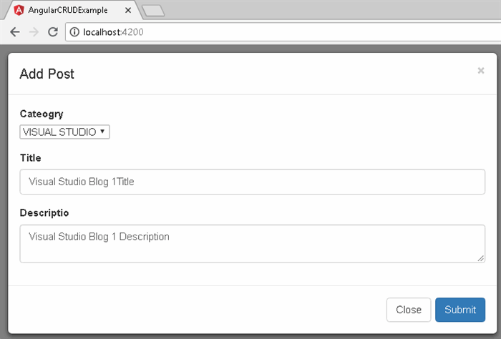Reload the localhost page

tap(53, 32)
